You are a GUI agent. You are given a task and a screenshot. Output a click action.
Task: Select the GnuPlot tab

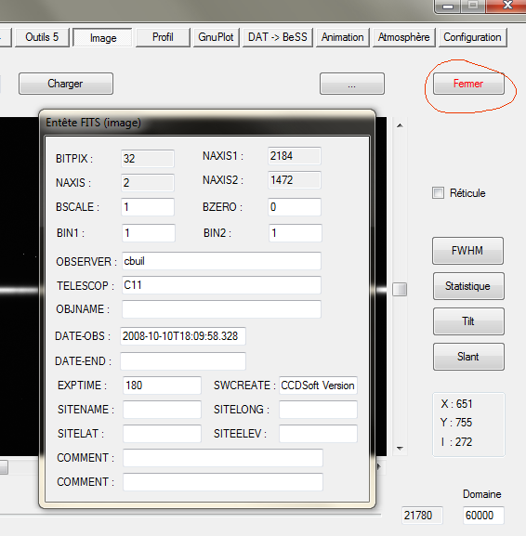216,37
